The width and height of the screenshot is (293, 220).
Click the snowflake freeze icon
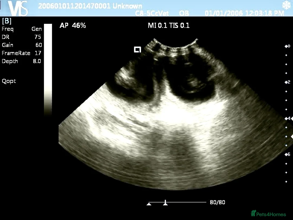click(286, 5)
